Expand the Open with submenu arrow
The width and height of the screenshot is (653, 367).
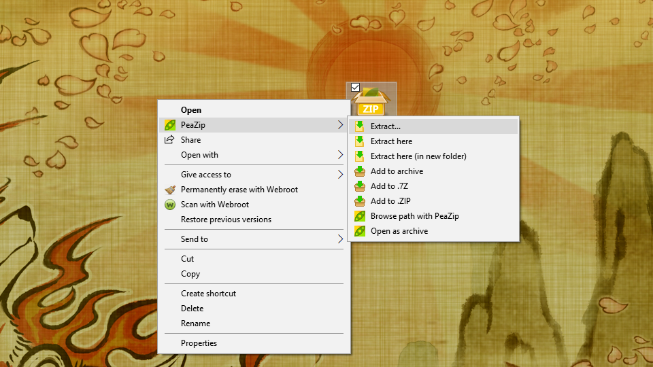tap(340, 155)
